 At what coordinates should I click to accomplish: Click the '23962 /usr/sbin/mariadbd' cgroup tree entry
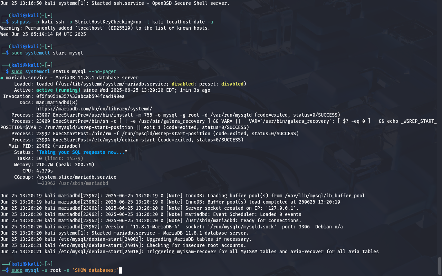tap(75, 183)
